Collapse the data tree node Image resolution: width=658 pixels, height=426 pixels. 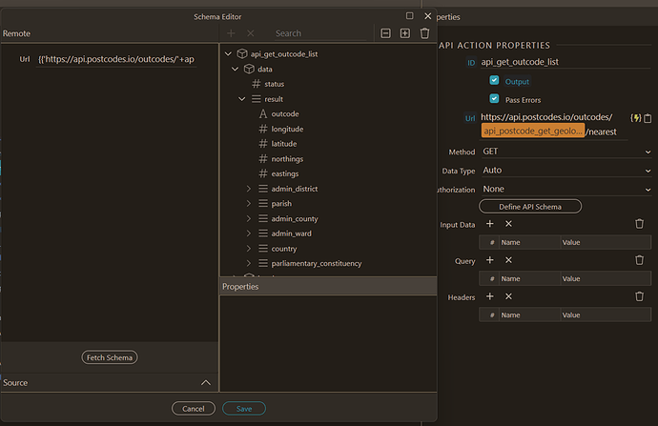tap(235, 69)
